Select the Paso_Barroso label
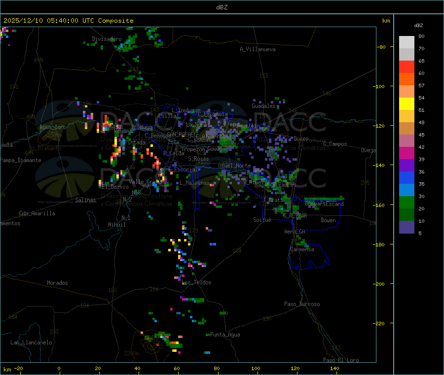Screen dimensions: 444x375 pyautogui.click(x=302, y=304)
